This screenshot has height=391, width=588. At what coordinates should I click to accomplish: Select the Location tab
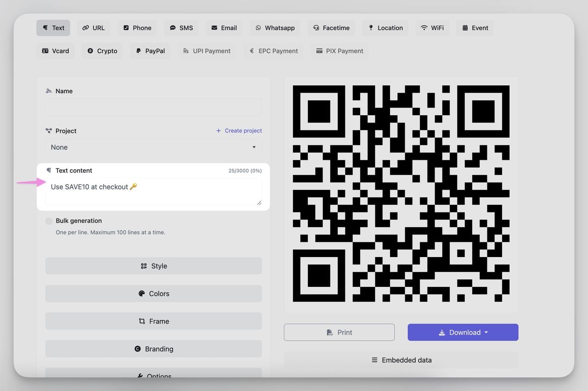(x=385, y=28)
